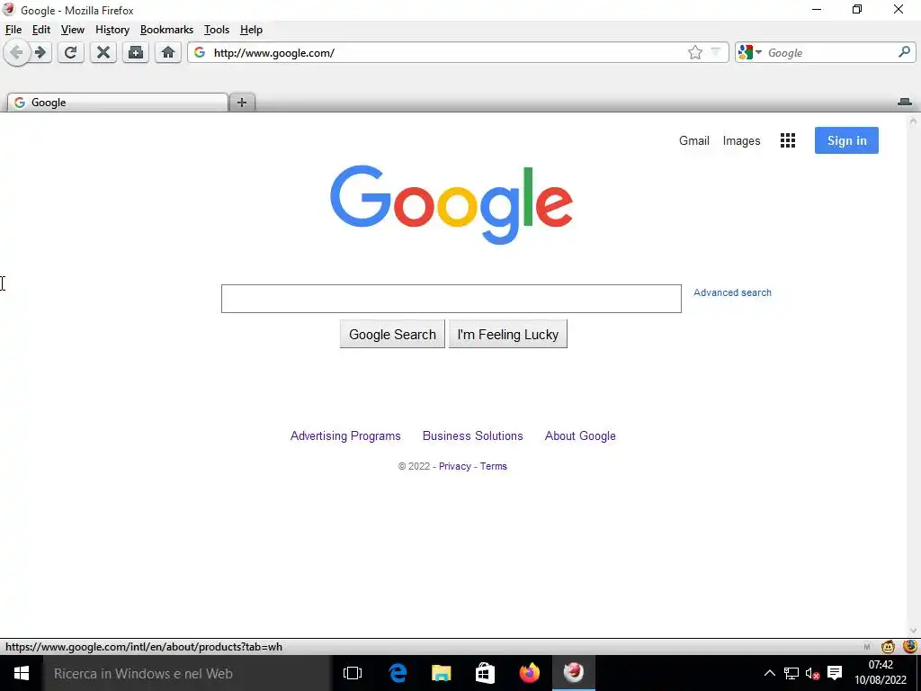Reload the page with the Refresh icon
This screenshot has height=691, width=921.
point(70,53)
